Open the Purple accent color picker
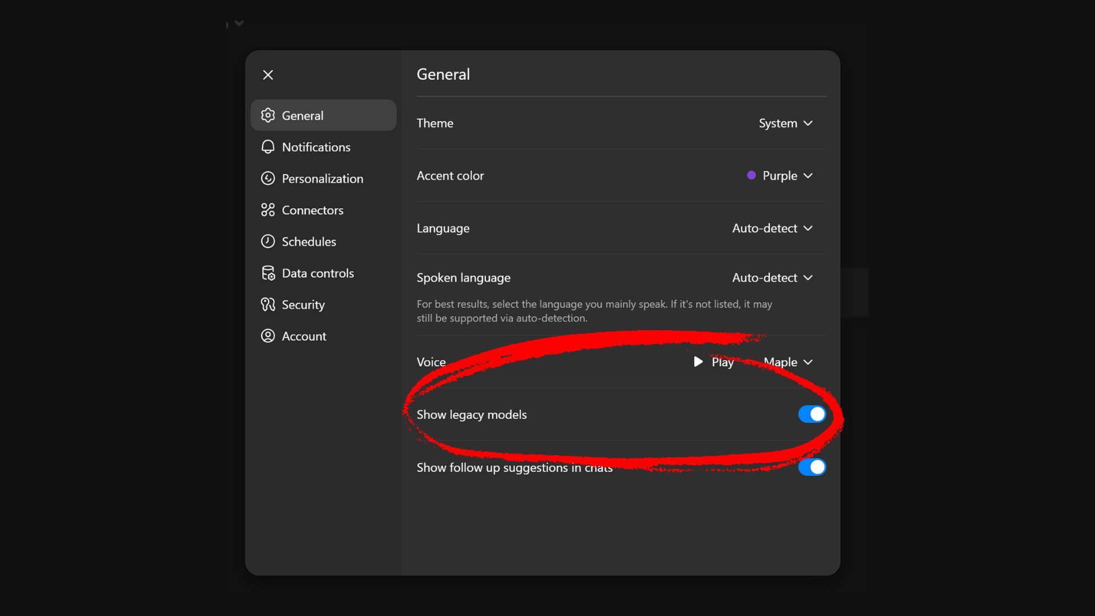1095x616 pixels. (780, 176)
